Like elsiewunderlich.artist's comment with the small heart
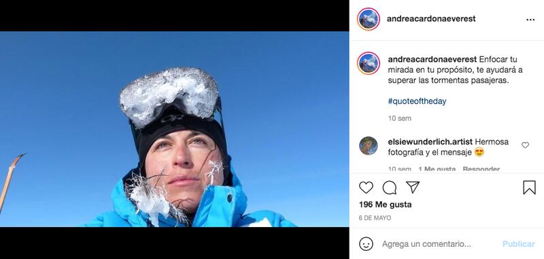Viewport: 544px width, 259px height. point(525,145)
